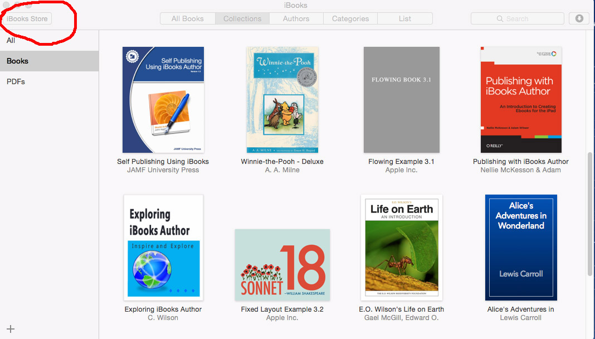Open the iBooks Store
The height and width of the screenshot is (339, 595).
click(27, 18)
